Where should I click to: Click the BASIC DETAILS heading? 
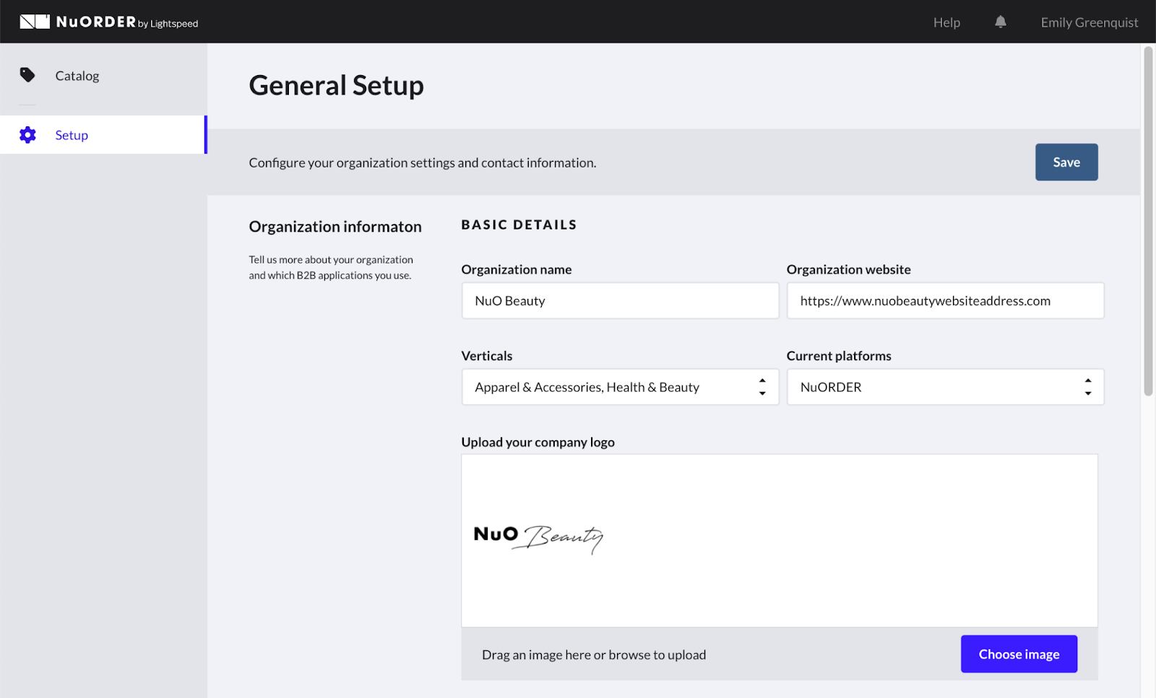tap(519, 224)
